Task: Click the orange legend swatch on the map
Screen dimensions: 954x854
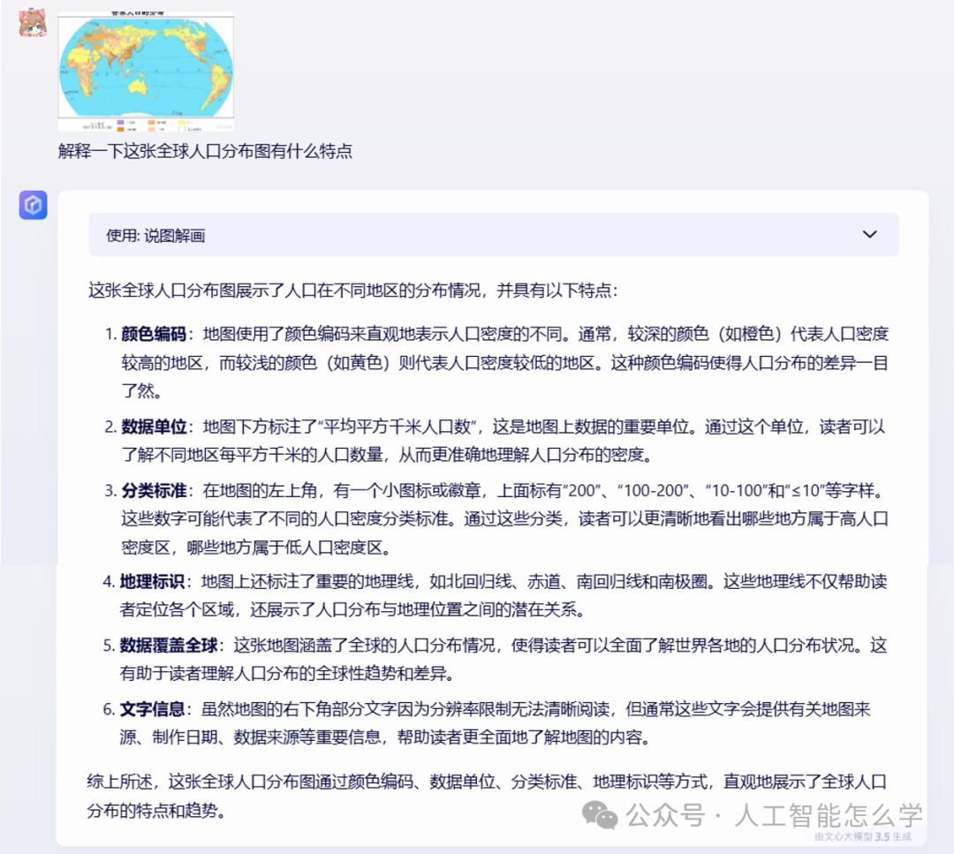Action: (x=151, y=123)
